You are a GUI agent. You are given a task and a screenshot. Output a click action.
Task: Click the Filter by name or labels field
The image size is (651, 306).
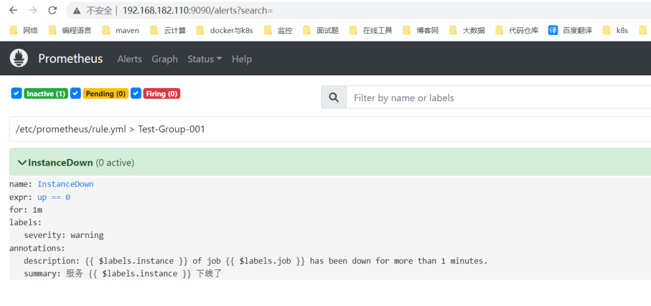coord(498,98)
